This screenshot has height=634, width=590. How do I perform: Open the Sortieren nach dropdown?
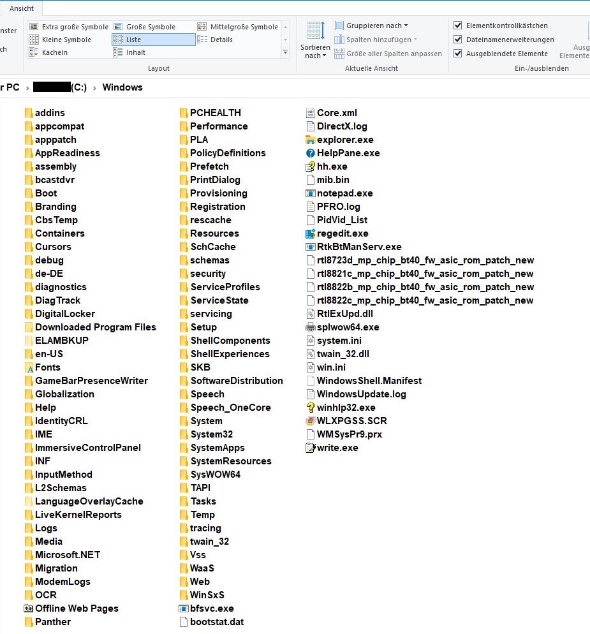(315, 40)
